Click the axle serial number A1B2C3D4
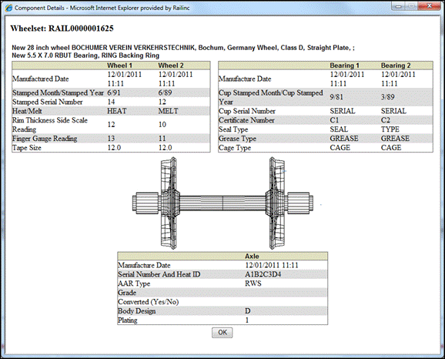445x359 pixels. pyautogui.click(x=263, y=274)
